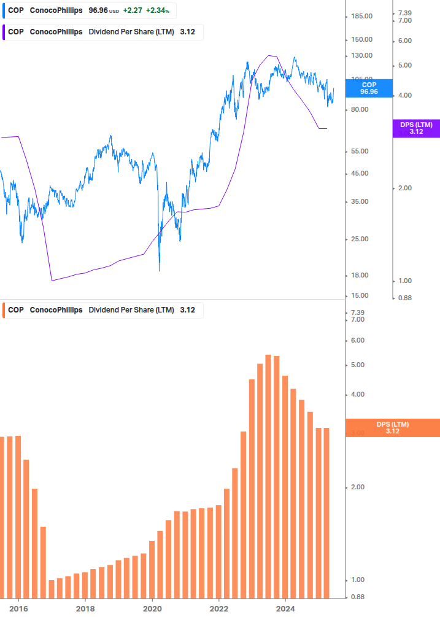Select the orange Dividend Per Share legend
This screenshot has height=617, width=440.
(102, 310)
